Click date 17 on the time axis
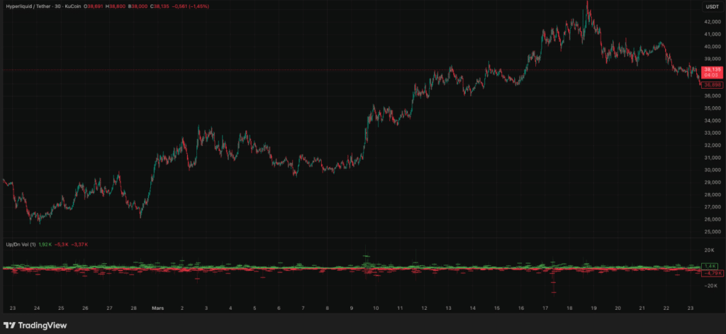The image size is (726, 334). click(x=545, y=308)
